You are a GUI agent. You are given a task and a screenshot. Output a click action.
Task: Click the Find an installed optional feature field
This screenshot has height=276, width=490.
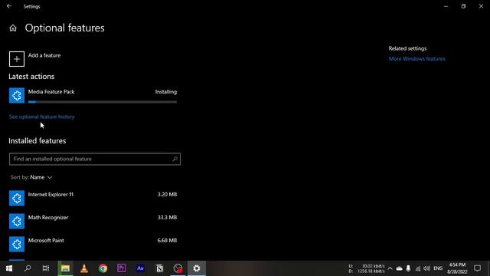pyautogui.click(x=95, y=159)
